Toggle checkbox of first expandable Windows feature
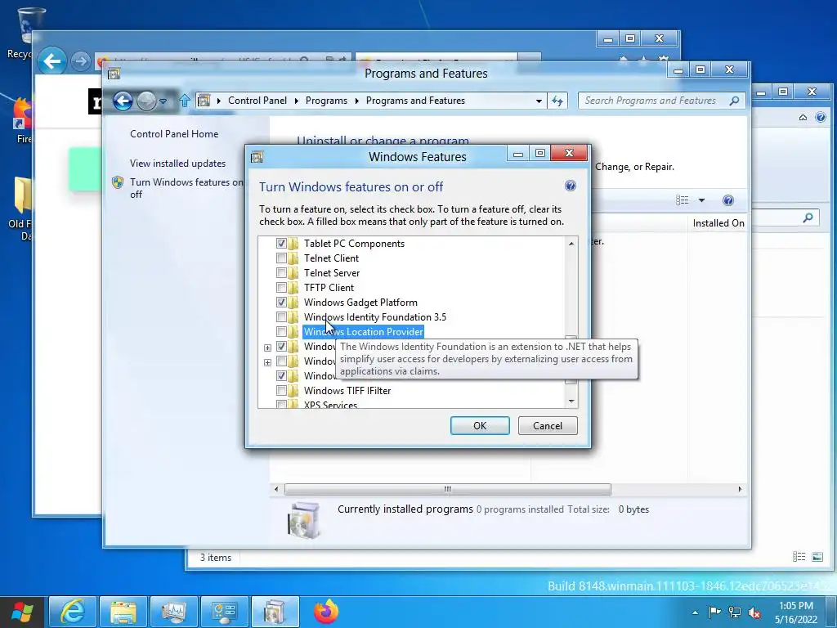This screenshot has height=628, width=837. pyautogui.click(x=281, y=347)
